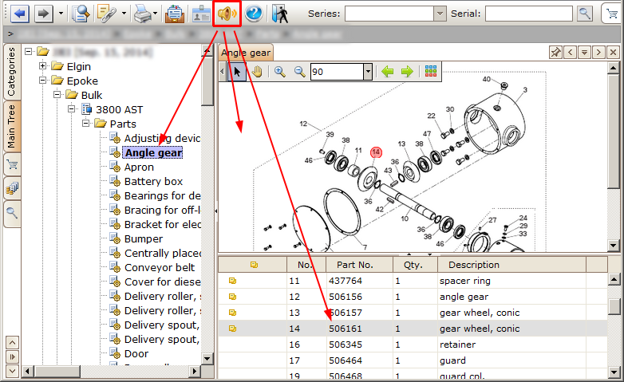
Task: Select Battery box in the parts tree
Action: click(153, 181)
